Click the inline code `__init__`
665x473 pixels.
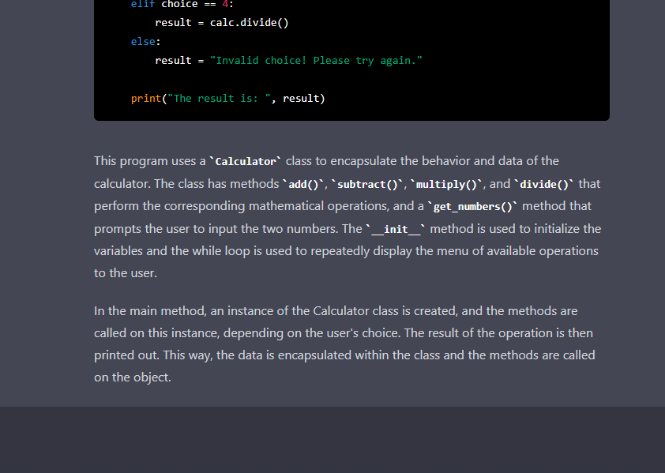point(395,230)
